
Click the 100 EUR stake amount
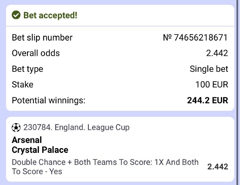point(212,84)
